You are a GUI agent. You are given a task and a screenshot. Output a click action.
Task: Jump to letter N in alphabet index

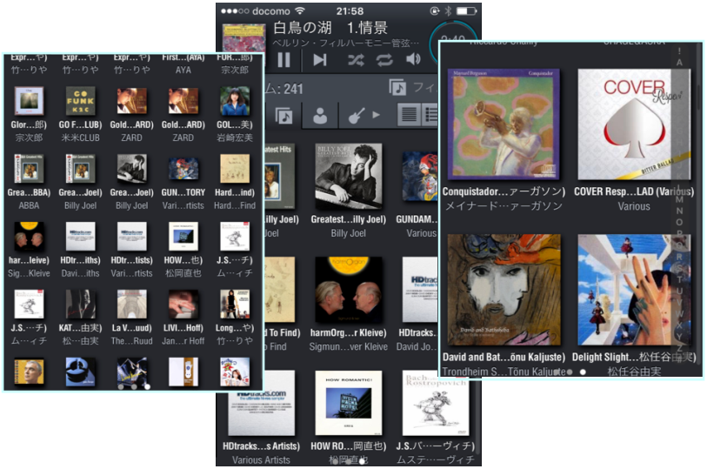[679, 211]
